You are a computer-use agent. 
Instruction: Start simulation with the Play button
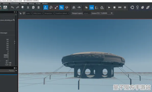coord(109,7)
